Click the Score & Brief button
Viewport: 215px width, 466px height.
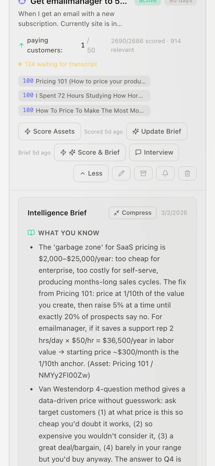click(90, 152)
